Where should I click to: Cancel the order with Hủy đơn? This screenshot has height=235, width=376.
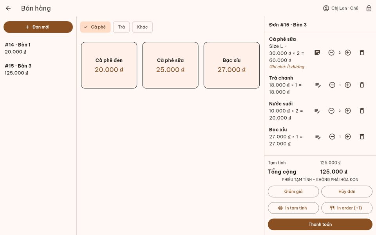coord(347,192)
